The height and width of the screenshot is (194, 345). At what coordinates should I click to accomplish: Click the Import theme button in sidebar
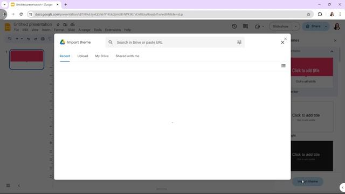(x=308, y=182)
